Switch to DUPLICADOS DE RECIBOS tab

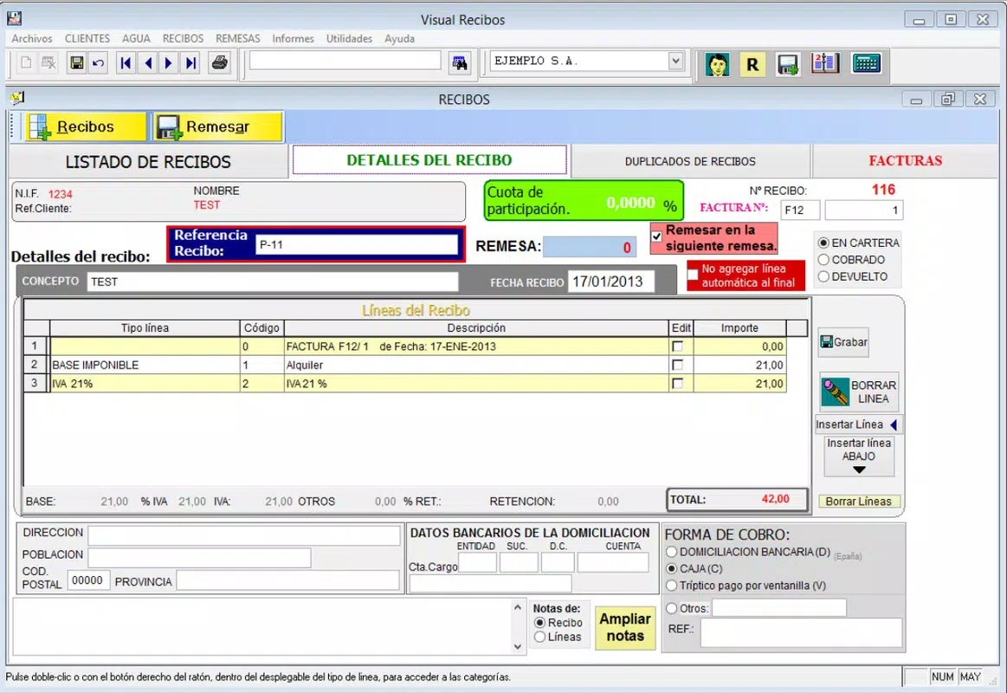[690, 161]
